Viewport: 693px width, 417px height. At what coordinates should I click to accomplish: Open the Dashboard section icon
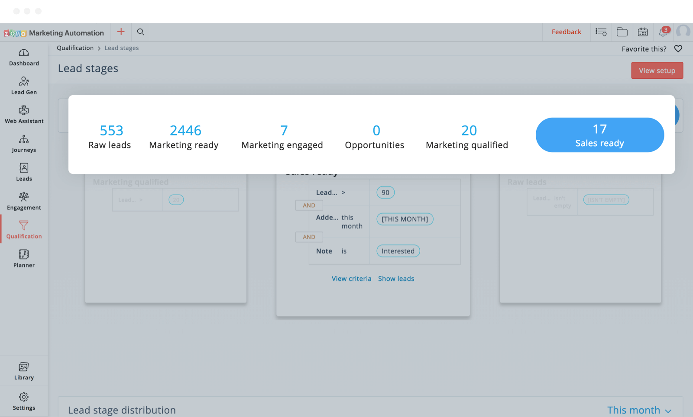pyautogui.click(x=24, y=53)
